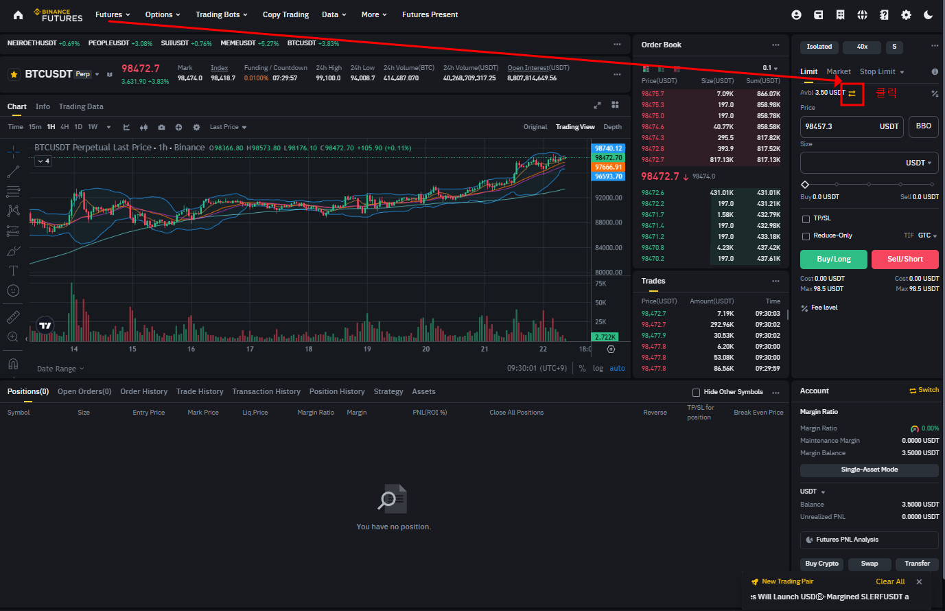945x611 pixels.
Task: Select the crosshair cursor tool
Action: pyautogui.click(x=13, y=152)
